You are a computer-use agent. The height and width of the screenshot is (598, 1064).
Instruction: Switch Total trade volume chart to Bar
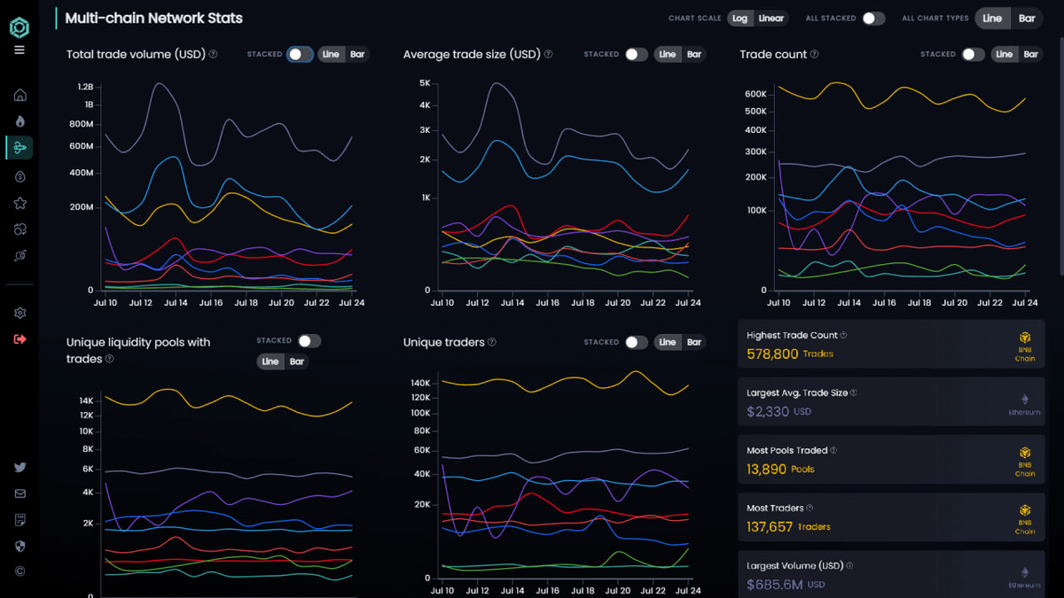click(357, 54)
